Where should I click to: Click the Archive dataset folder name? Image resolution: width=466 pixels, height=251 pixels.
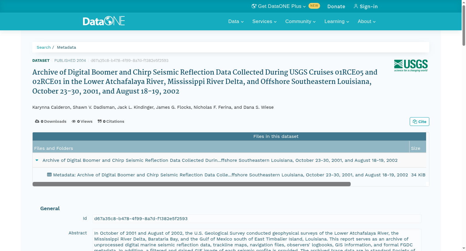pyautogui.click(x=220, y=160)
